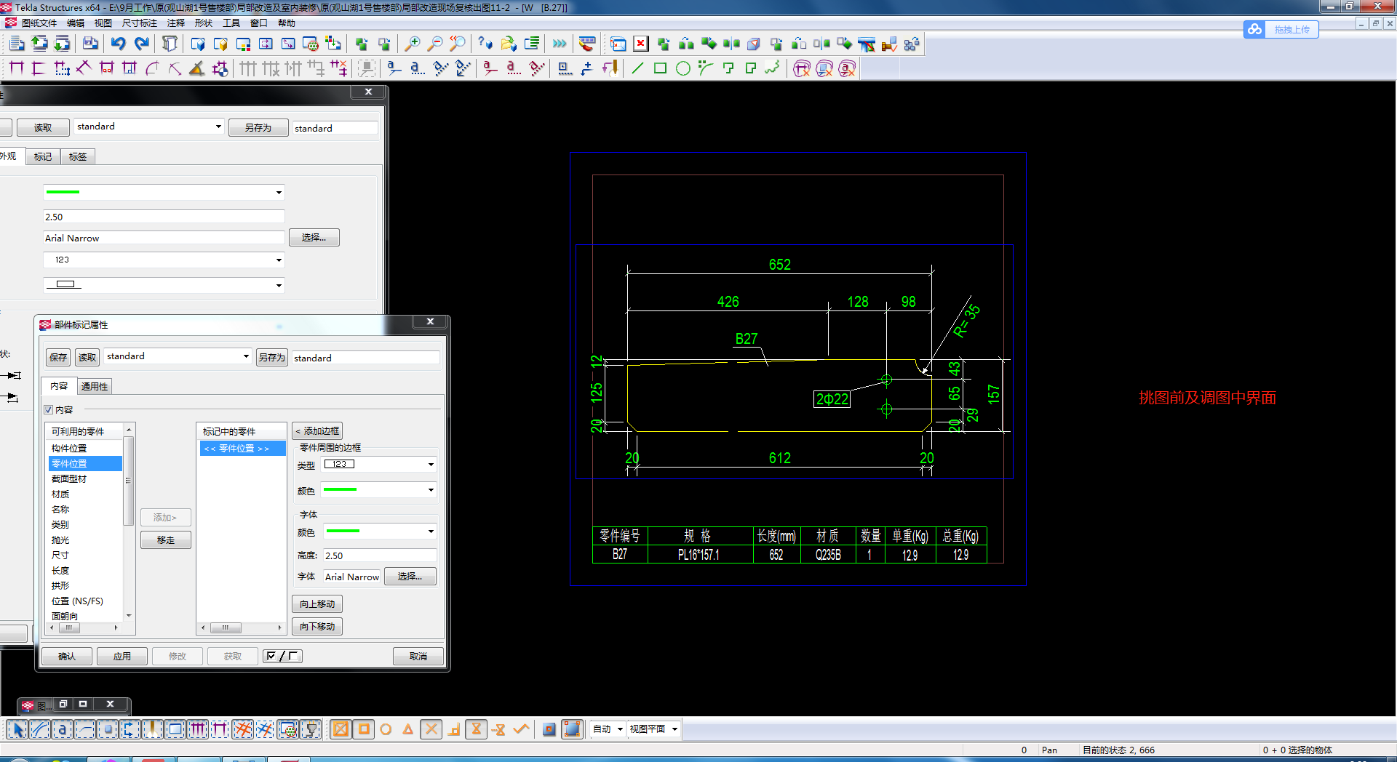Open the frame type 类型 dropdown
Image resolution: width=1397 pixels, height=762 pixels.
pos(379,464)
